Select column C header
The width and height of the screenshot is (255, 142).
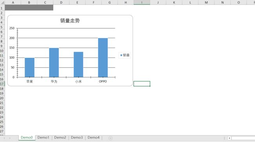[45, 2]
